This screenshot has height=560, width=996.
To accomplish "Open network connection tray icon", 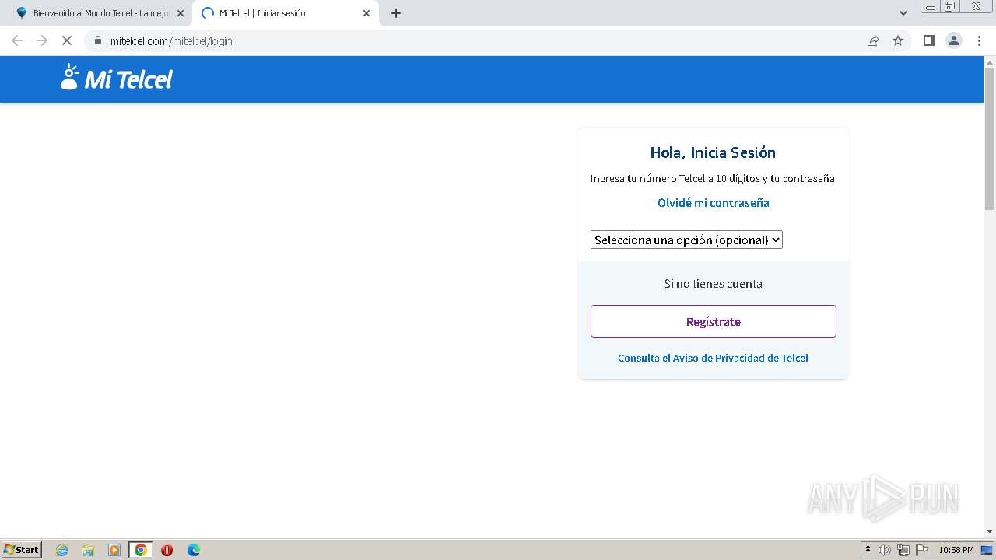I will click(903, 550).
